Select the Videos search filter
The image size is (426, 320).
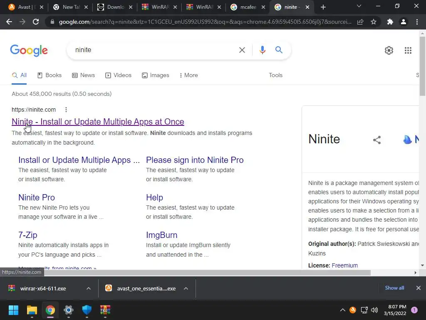pyautogui.click(x=118, y=75)
